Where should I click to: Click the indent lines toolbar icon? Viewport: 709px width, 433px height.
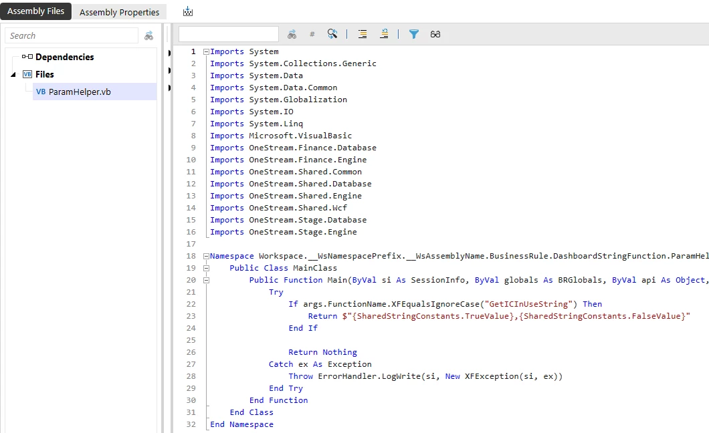click(362, 34)
